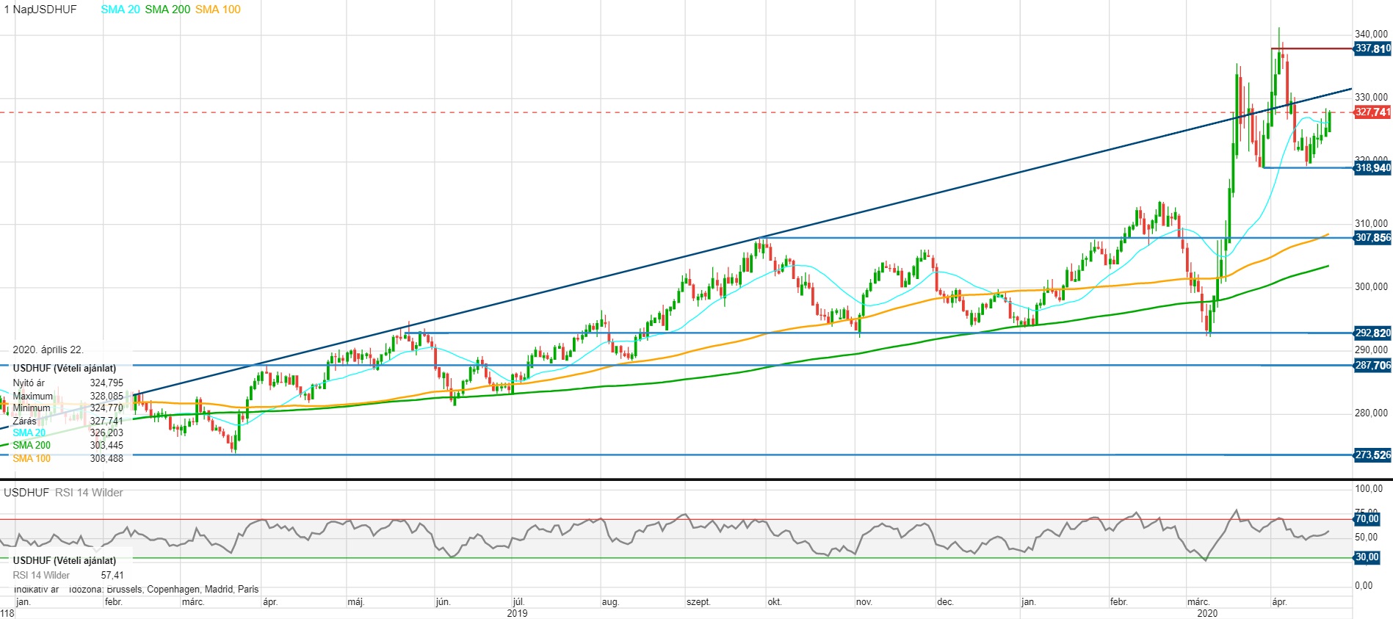
Task: Select the 337,810 resistance price label
Action: click(x=1372, y=48)
